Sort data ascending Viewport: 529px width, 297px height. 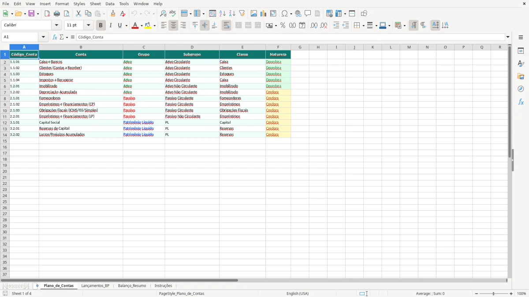click(x=222, y=13)
